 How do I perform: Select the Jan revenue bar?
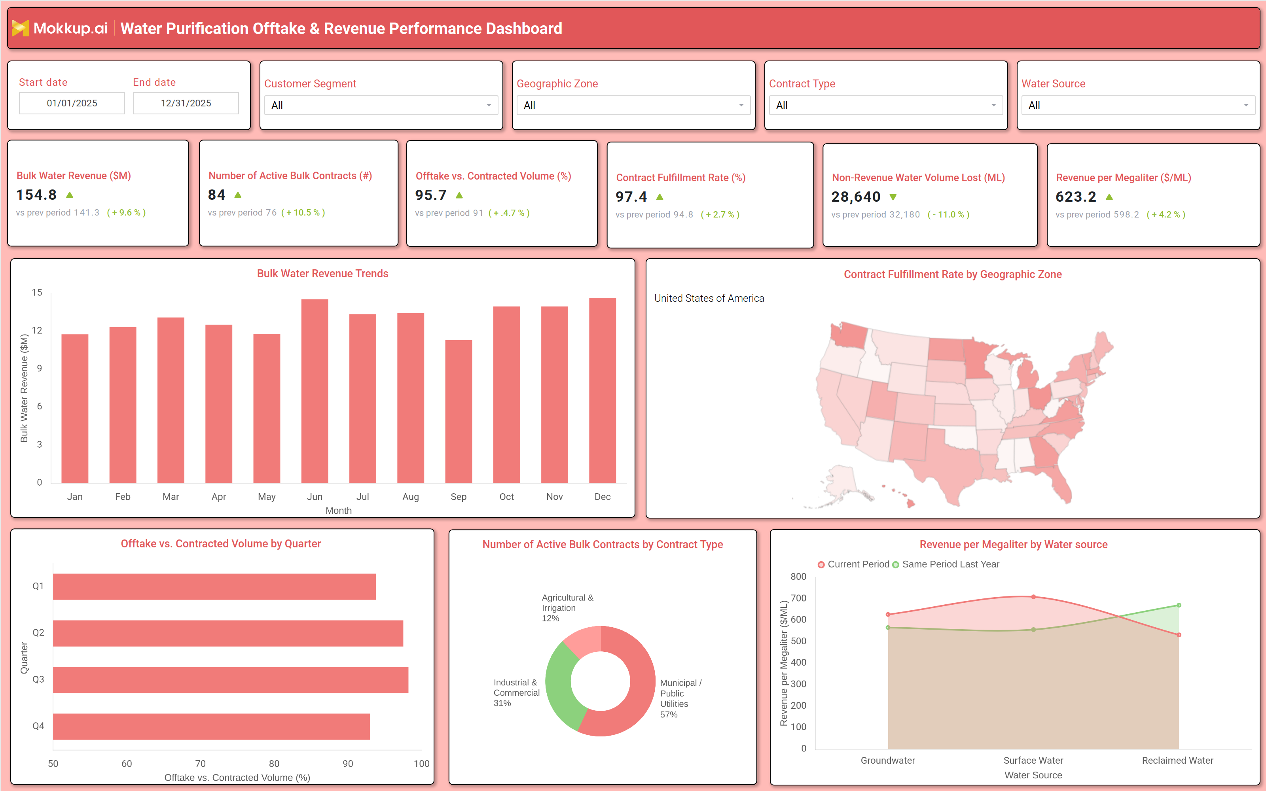click(x=75, y=409)
